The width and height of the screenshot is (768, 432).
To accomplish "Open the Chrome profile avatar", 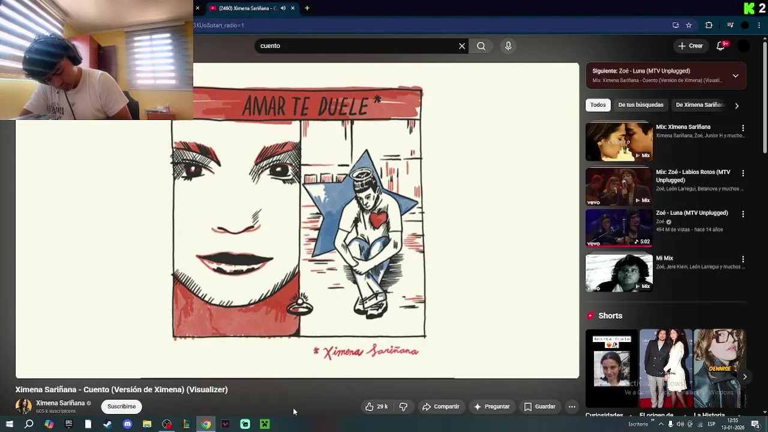I will (x=745, y=25).
